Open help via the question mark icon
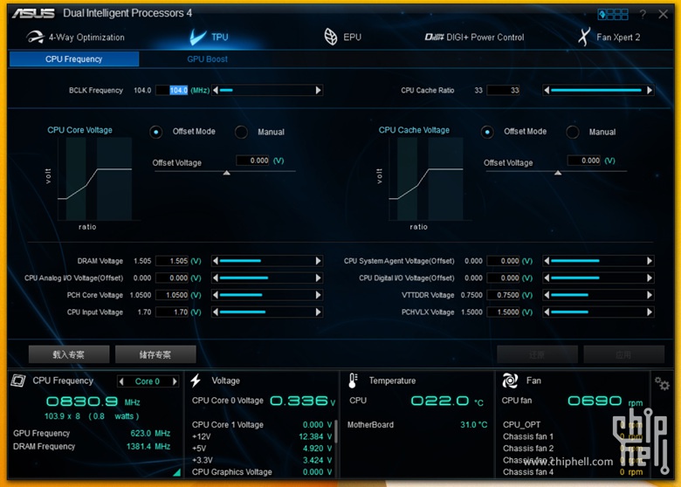The image size is (681, 487). (643, 14)
